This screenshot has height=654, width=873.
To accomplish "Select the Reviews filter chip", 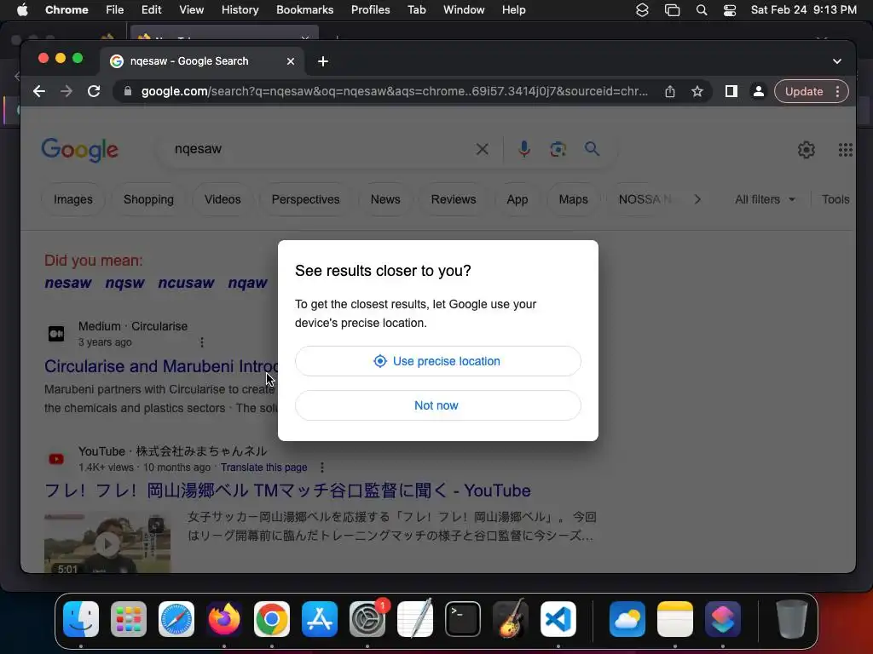I will coord(454,199).
